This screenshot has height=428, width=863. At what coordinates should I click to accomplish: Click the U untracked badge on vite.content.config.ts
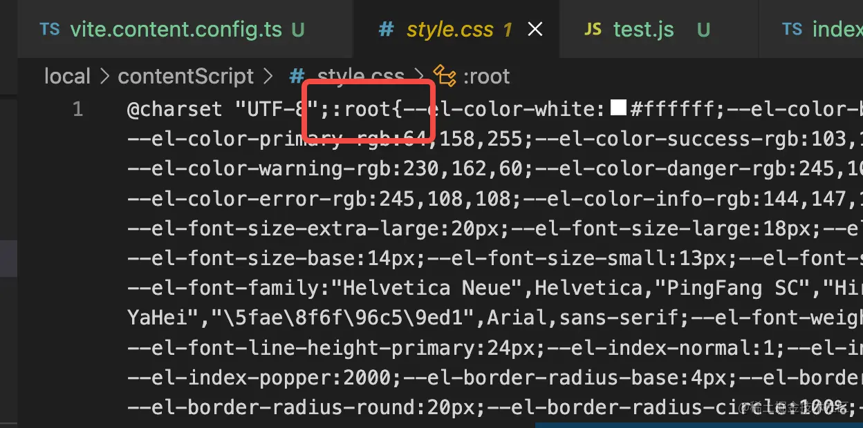(x=297, y=30)
